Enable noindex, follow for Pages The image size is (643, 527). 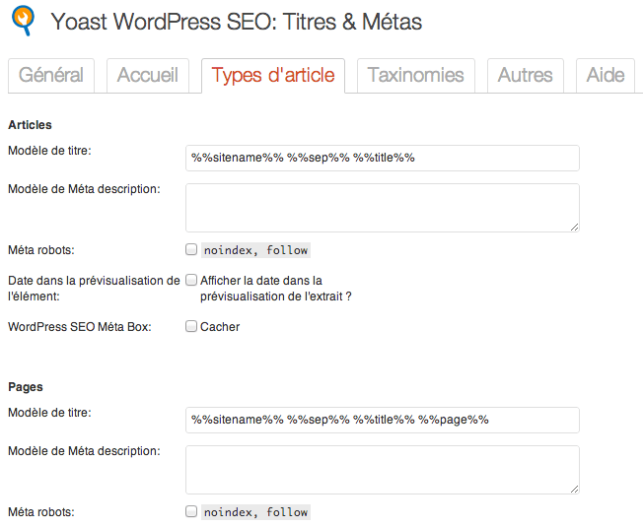pyautogui.click(x=191, y=511)
